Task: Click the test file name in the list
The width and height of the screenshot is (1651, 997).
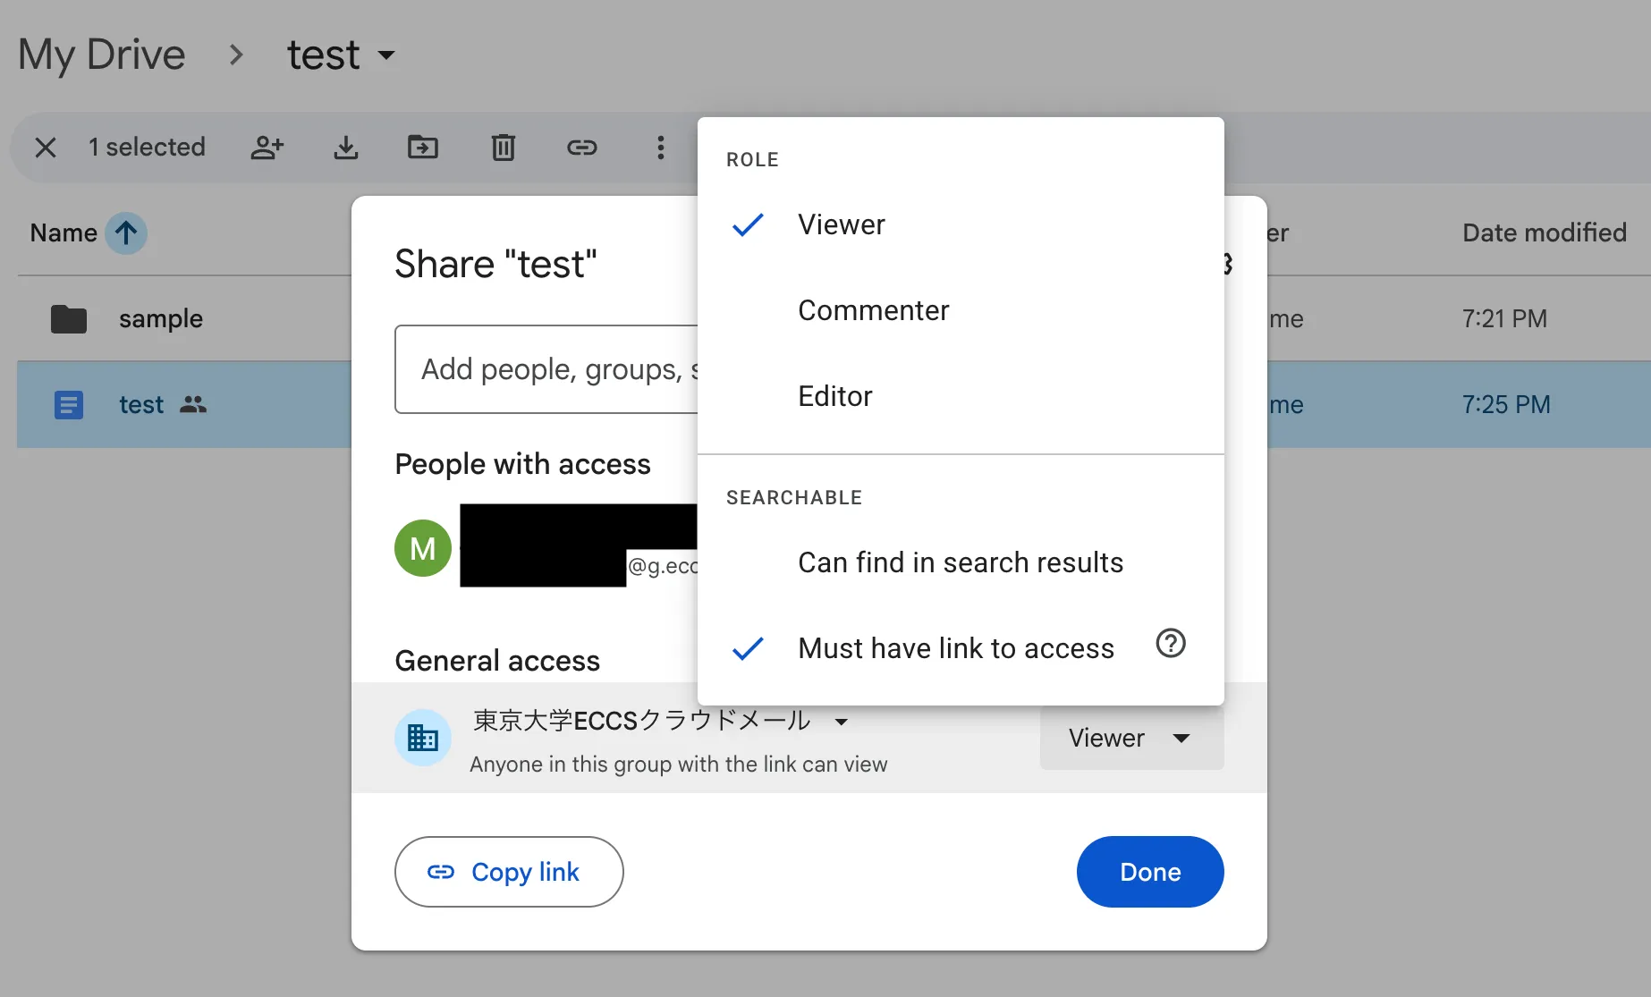Action: 141,405
